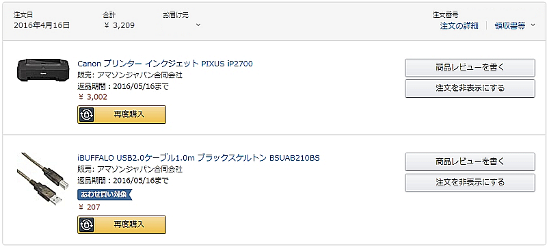547x247 pixels.
Task: Open 注文の詳細 link
Action: 459,26
